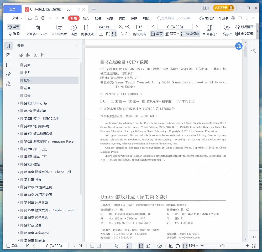Open a new tab with plus button
Image resolution: width=262 pixels, height=252 pixels.
click(x=94, y=9)
